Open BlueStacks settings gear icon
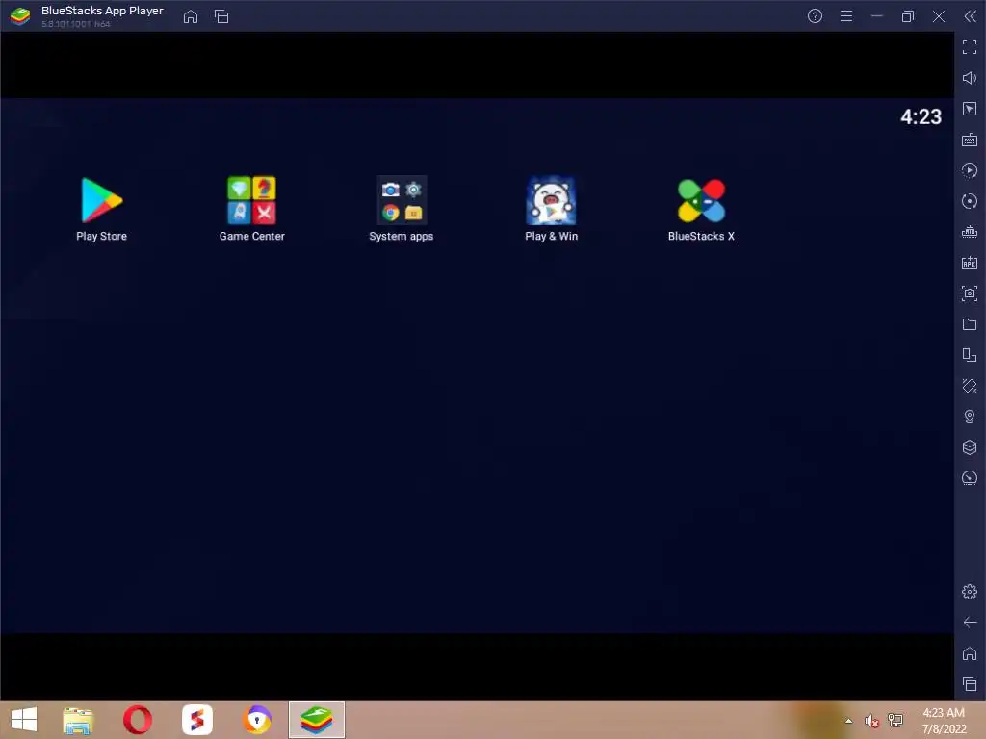986x739 pixels. pos(970,592)
